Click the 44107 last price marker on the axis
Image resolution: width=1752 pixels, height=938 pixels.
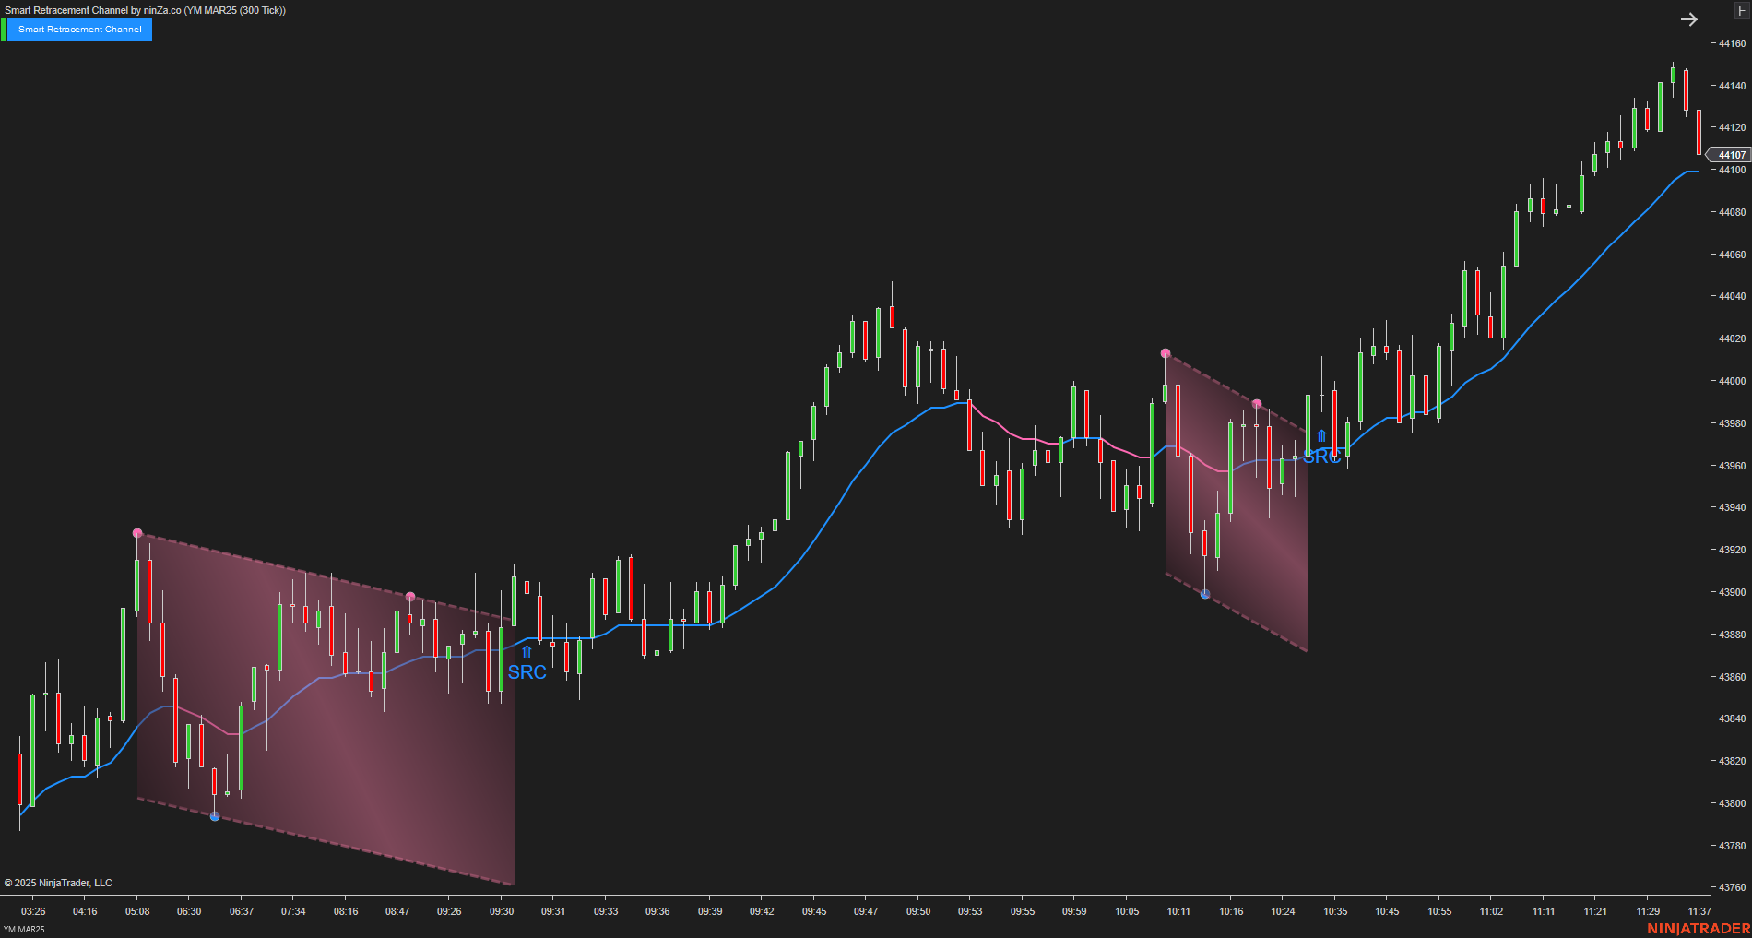1730,155
